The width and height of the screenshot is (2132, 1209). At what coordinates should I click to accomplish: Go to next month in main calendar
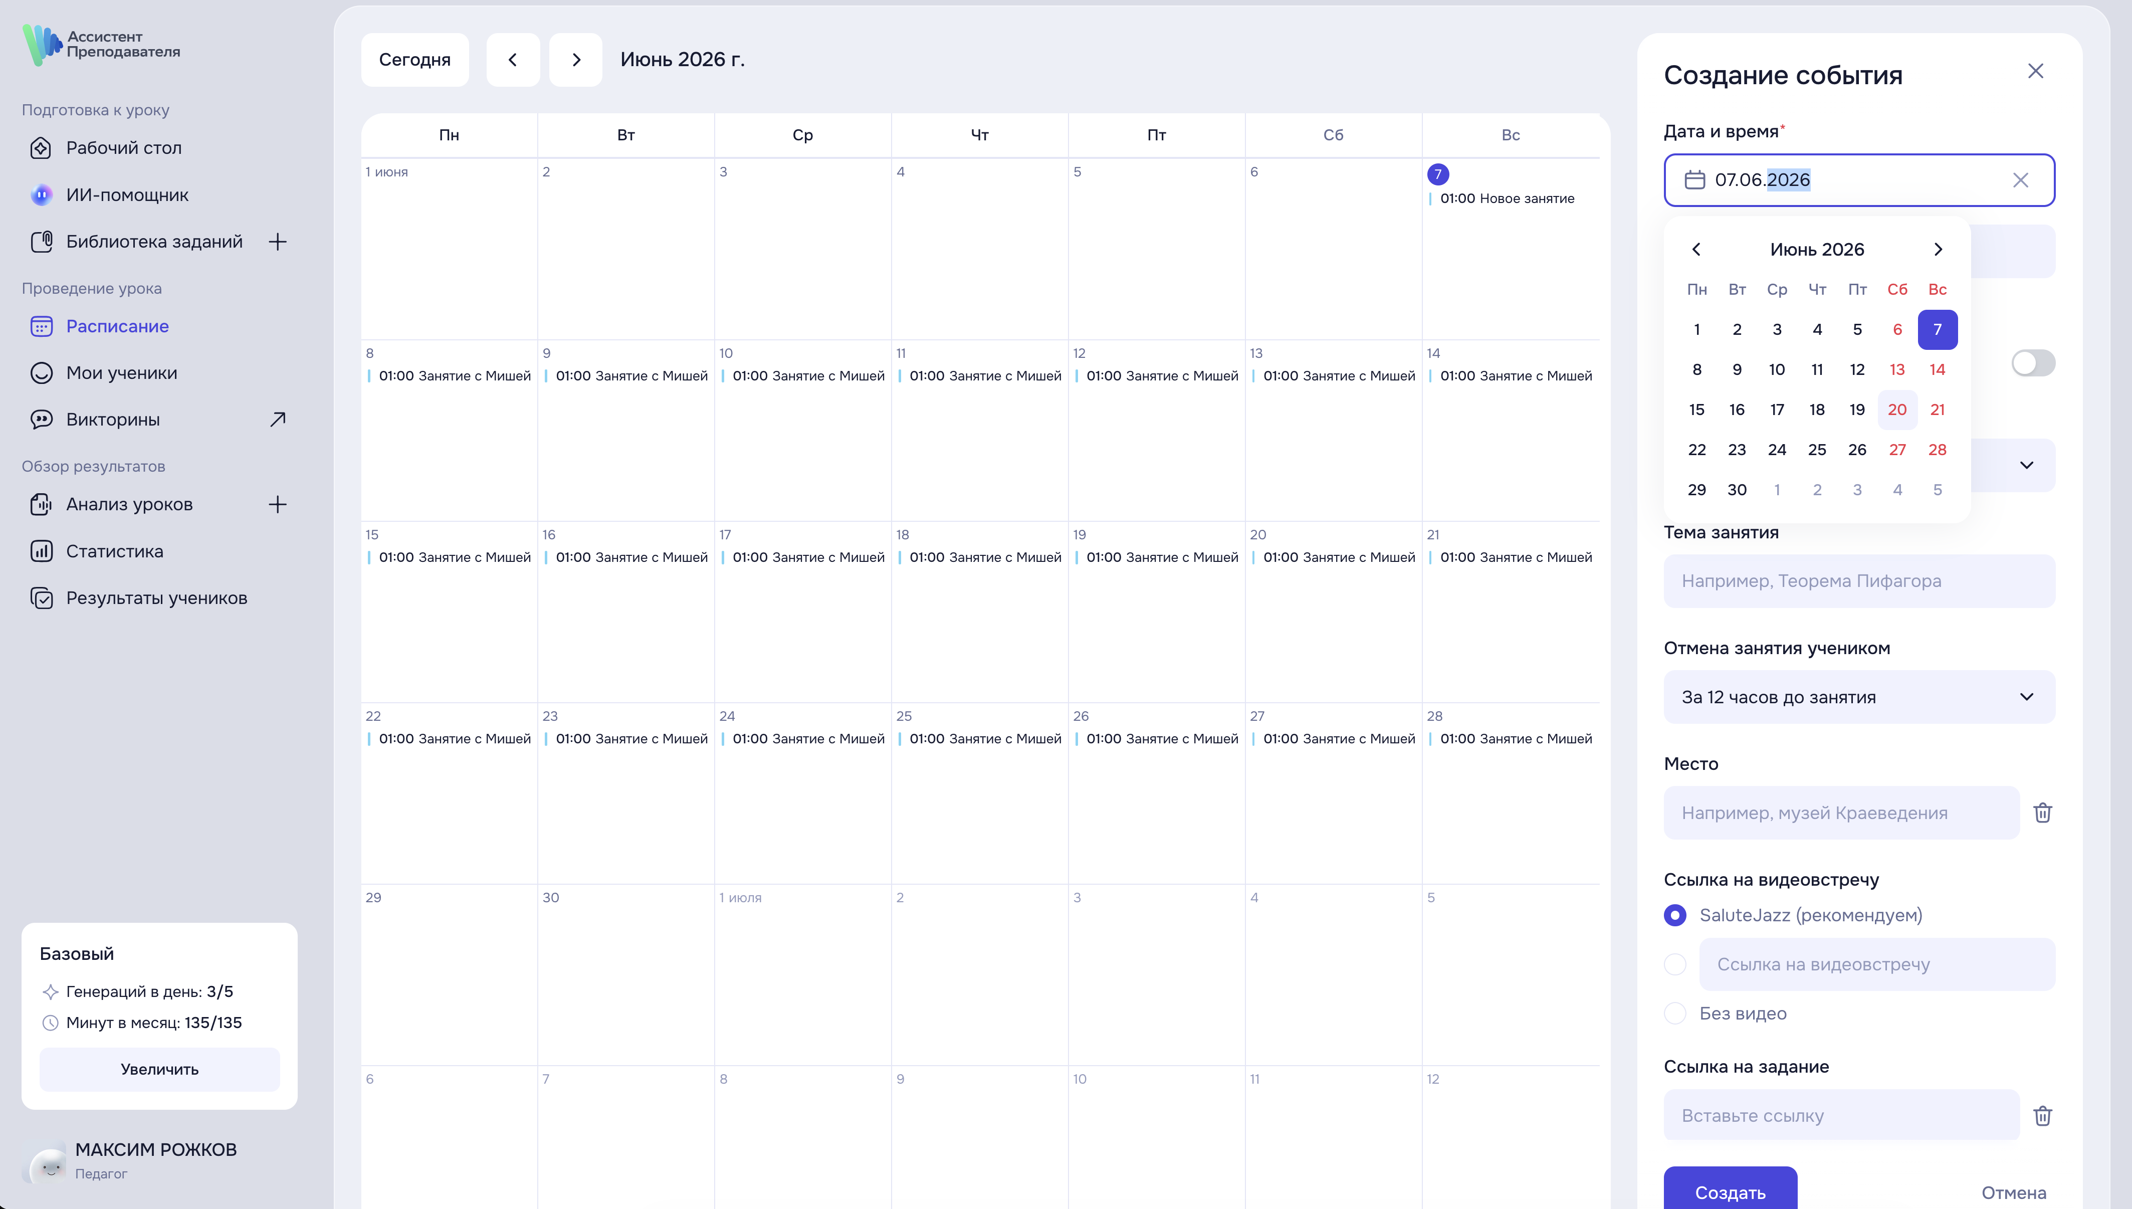point(576,60)
